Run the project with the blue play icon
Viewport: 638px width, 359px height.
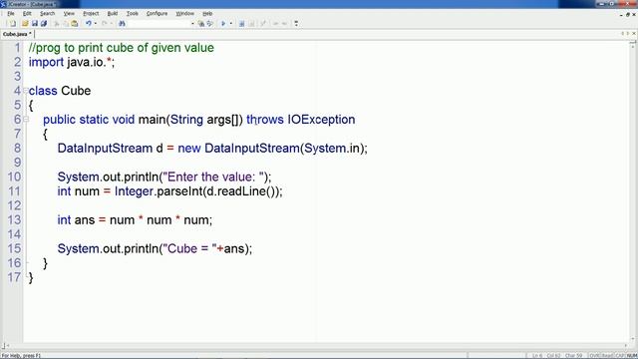point(223,24)
